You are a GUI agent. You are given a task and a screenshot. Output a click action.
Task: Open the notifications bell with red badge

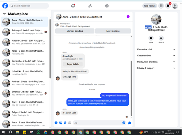pos(168,6)
